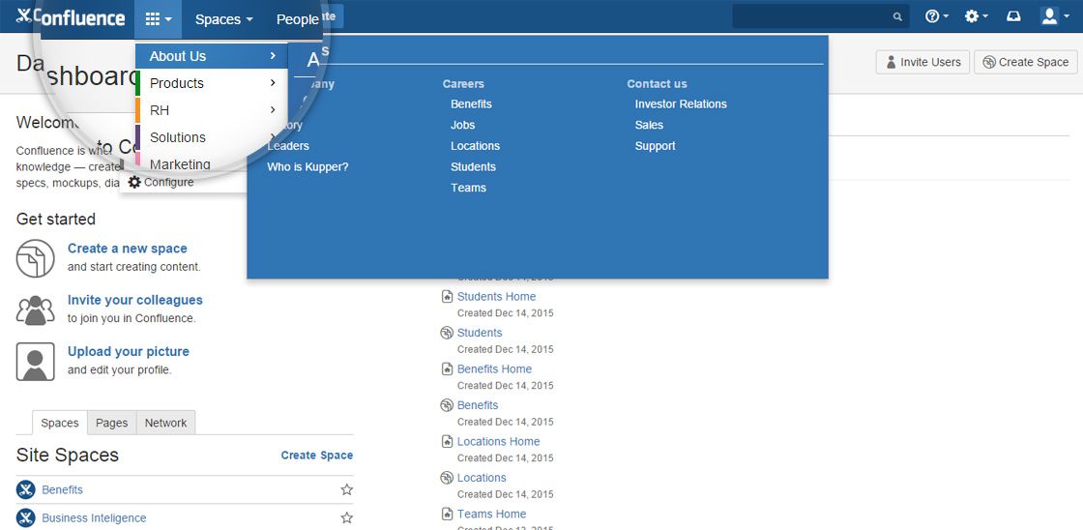Click the space icon beside Benefits update
The width and height of the screenshot is (1083, 530).
pyautogui.click(x=447, y=405)
